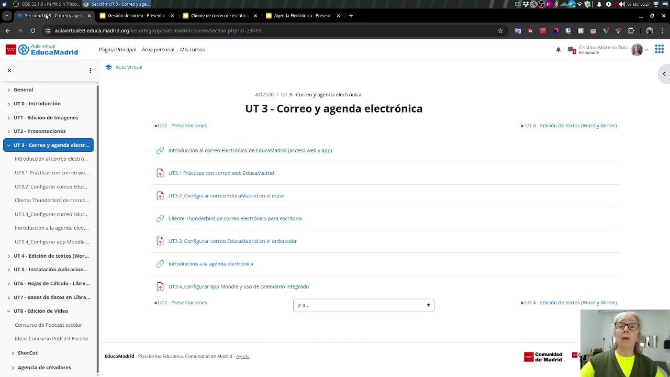The image size is (670, 377).
Task: Click the icon for UT3.1 Prácticas assignment
Action: pos(160,173)
